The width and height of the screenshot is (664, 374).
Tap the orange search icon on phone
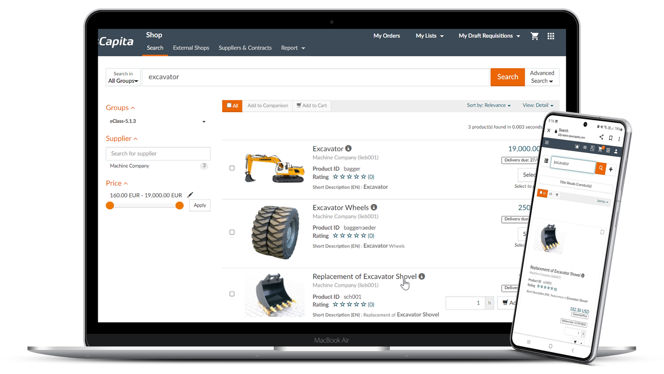601,168
